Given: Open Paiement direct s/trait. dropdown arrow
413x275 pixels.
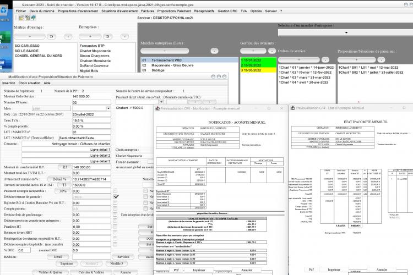Looking at the screenshot, I should (161, 102).
